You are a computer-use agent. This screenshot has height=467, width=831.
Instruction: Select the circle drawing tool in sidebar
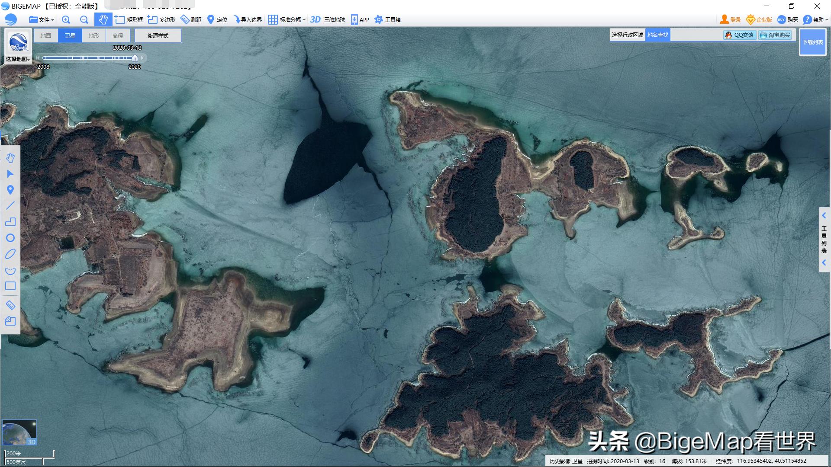(x=11, y=238)
